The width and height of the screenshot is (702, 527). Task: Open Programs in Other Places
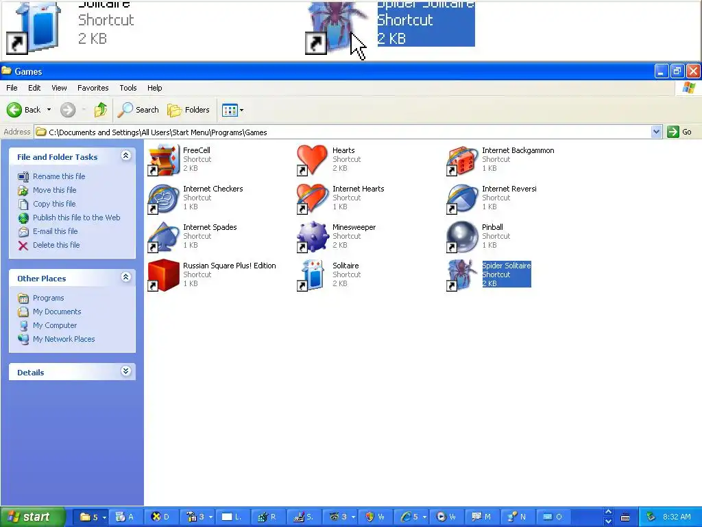tap(49, 298)
